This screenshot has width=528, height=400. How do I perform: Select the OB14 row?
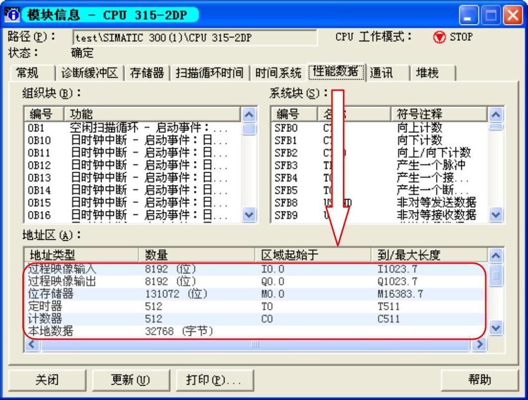(133, 190)
